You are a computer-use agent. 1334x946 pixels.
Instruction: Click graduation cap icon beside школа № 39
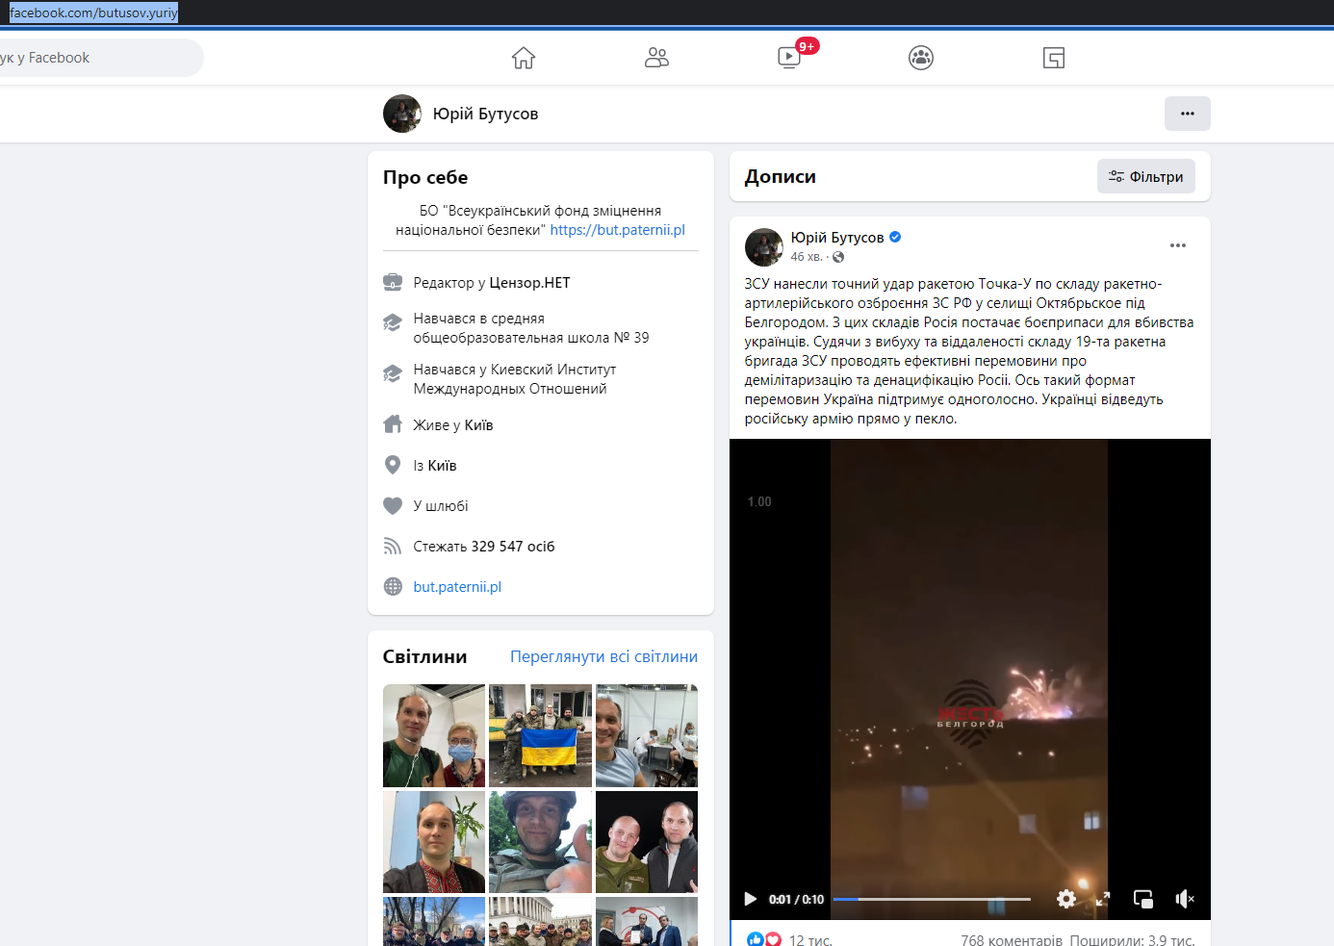[393, 322]
